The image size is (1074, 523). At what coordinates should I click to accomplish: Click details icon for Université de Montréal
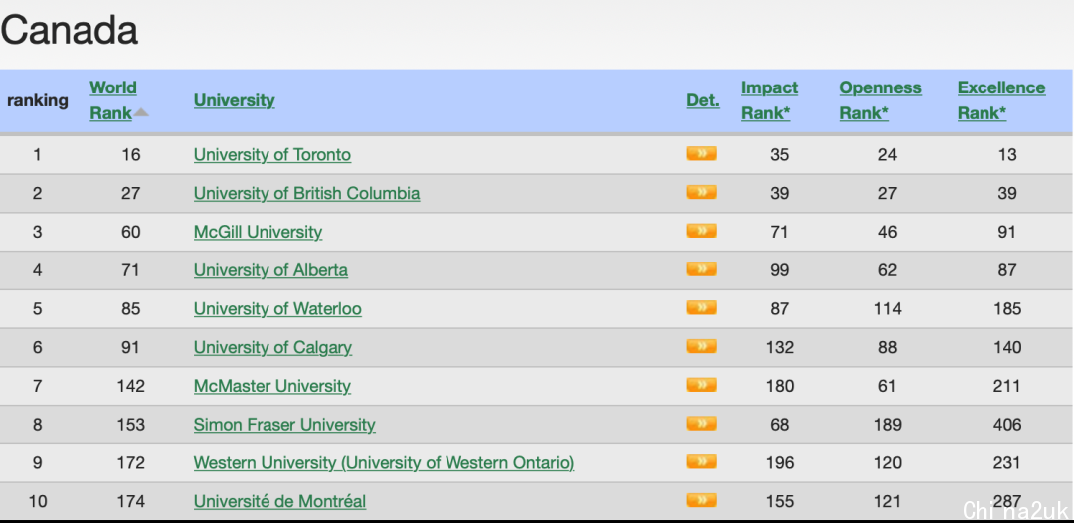coord(701,500)
